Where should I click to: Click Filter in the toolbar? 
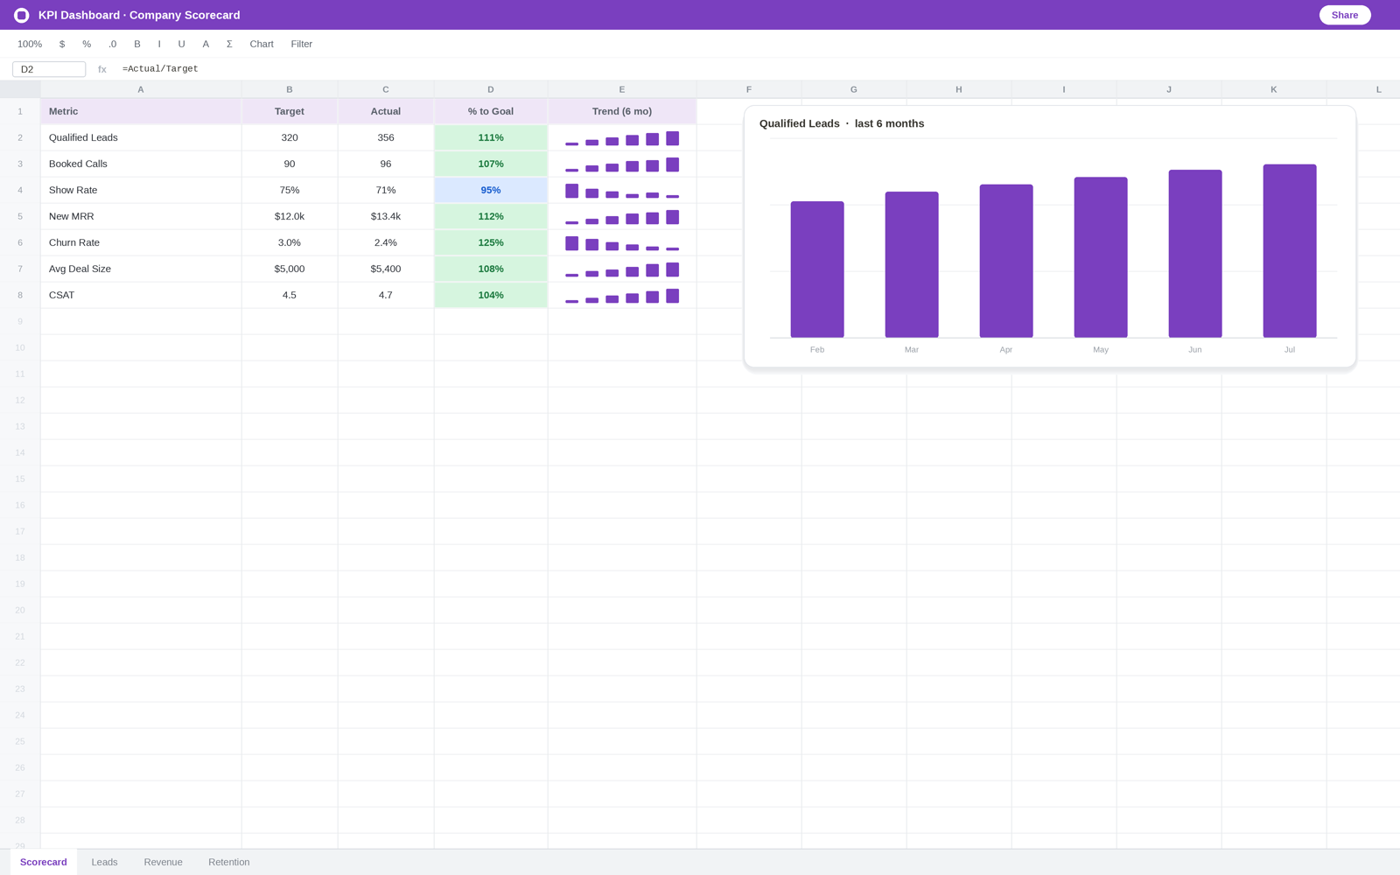302,44
